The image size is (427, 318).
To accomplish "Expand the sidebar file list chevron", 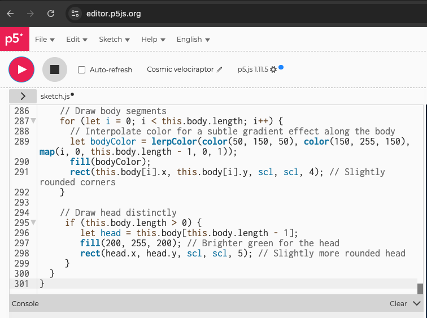I will click(x=23, y=97).
